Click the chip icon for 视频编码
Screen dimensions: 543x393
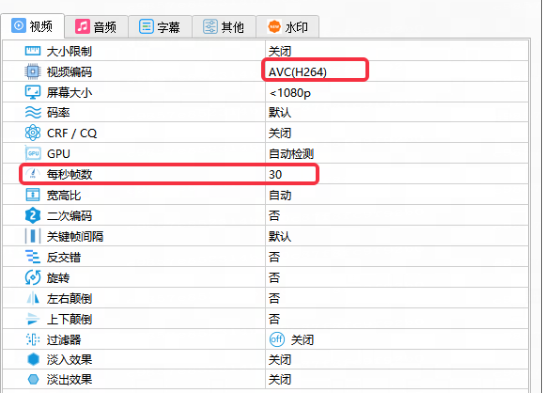click(33, 71)
